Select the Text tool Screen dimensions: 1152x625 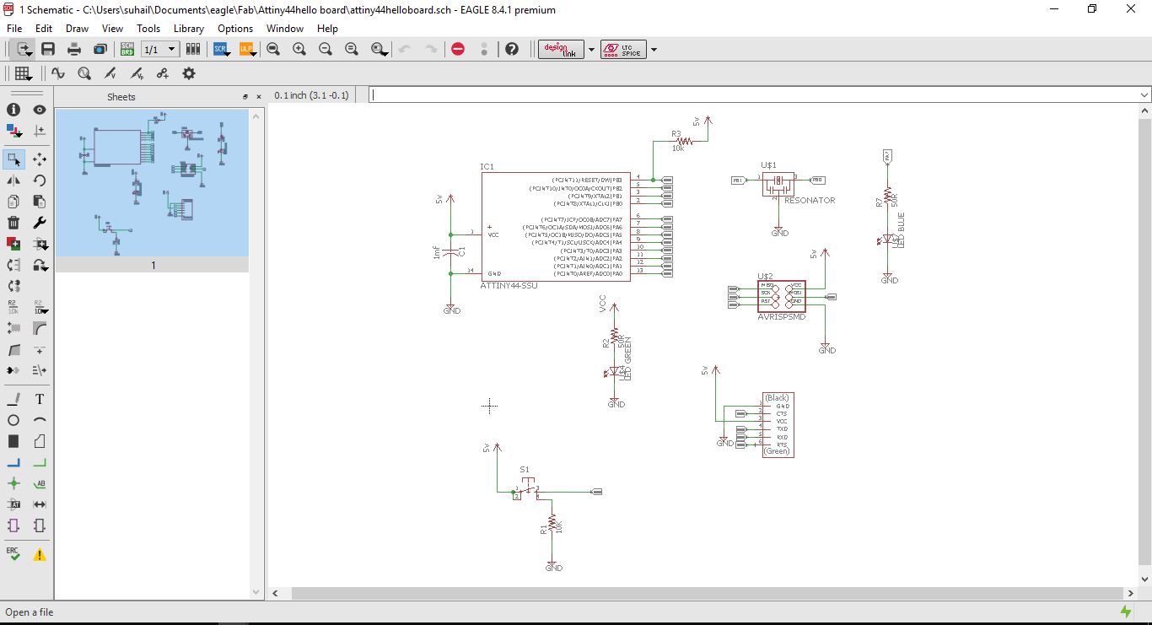(x=40, y=399)
